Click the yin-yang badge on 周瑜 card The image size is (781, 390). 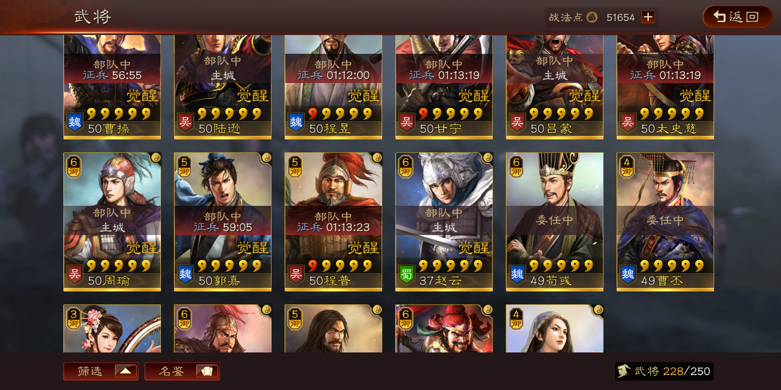click(x=156, y=157)
